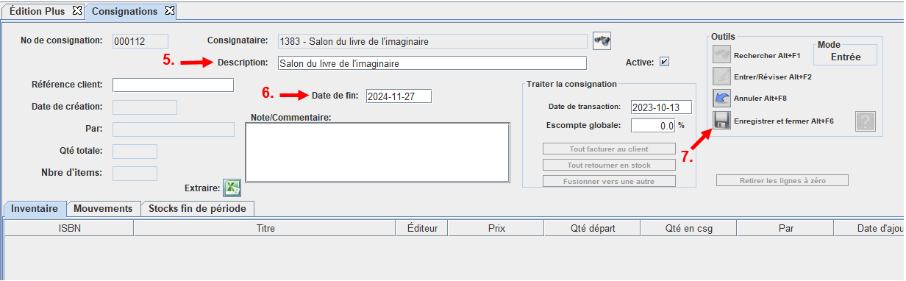This screenshot has width=906, height=281.
Task: Switch to the Mouvements tab
Action: click(103, 209)
